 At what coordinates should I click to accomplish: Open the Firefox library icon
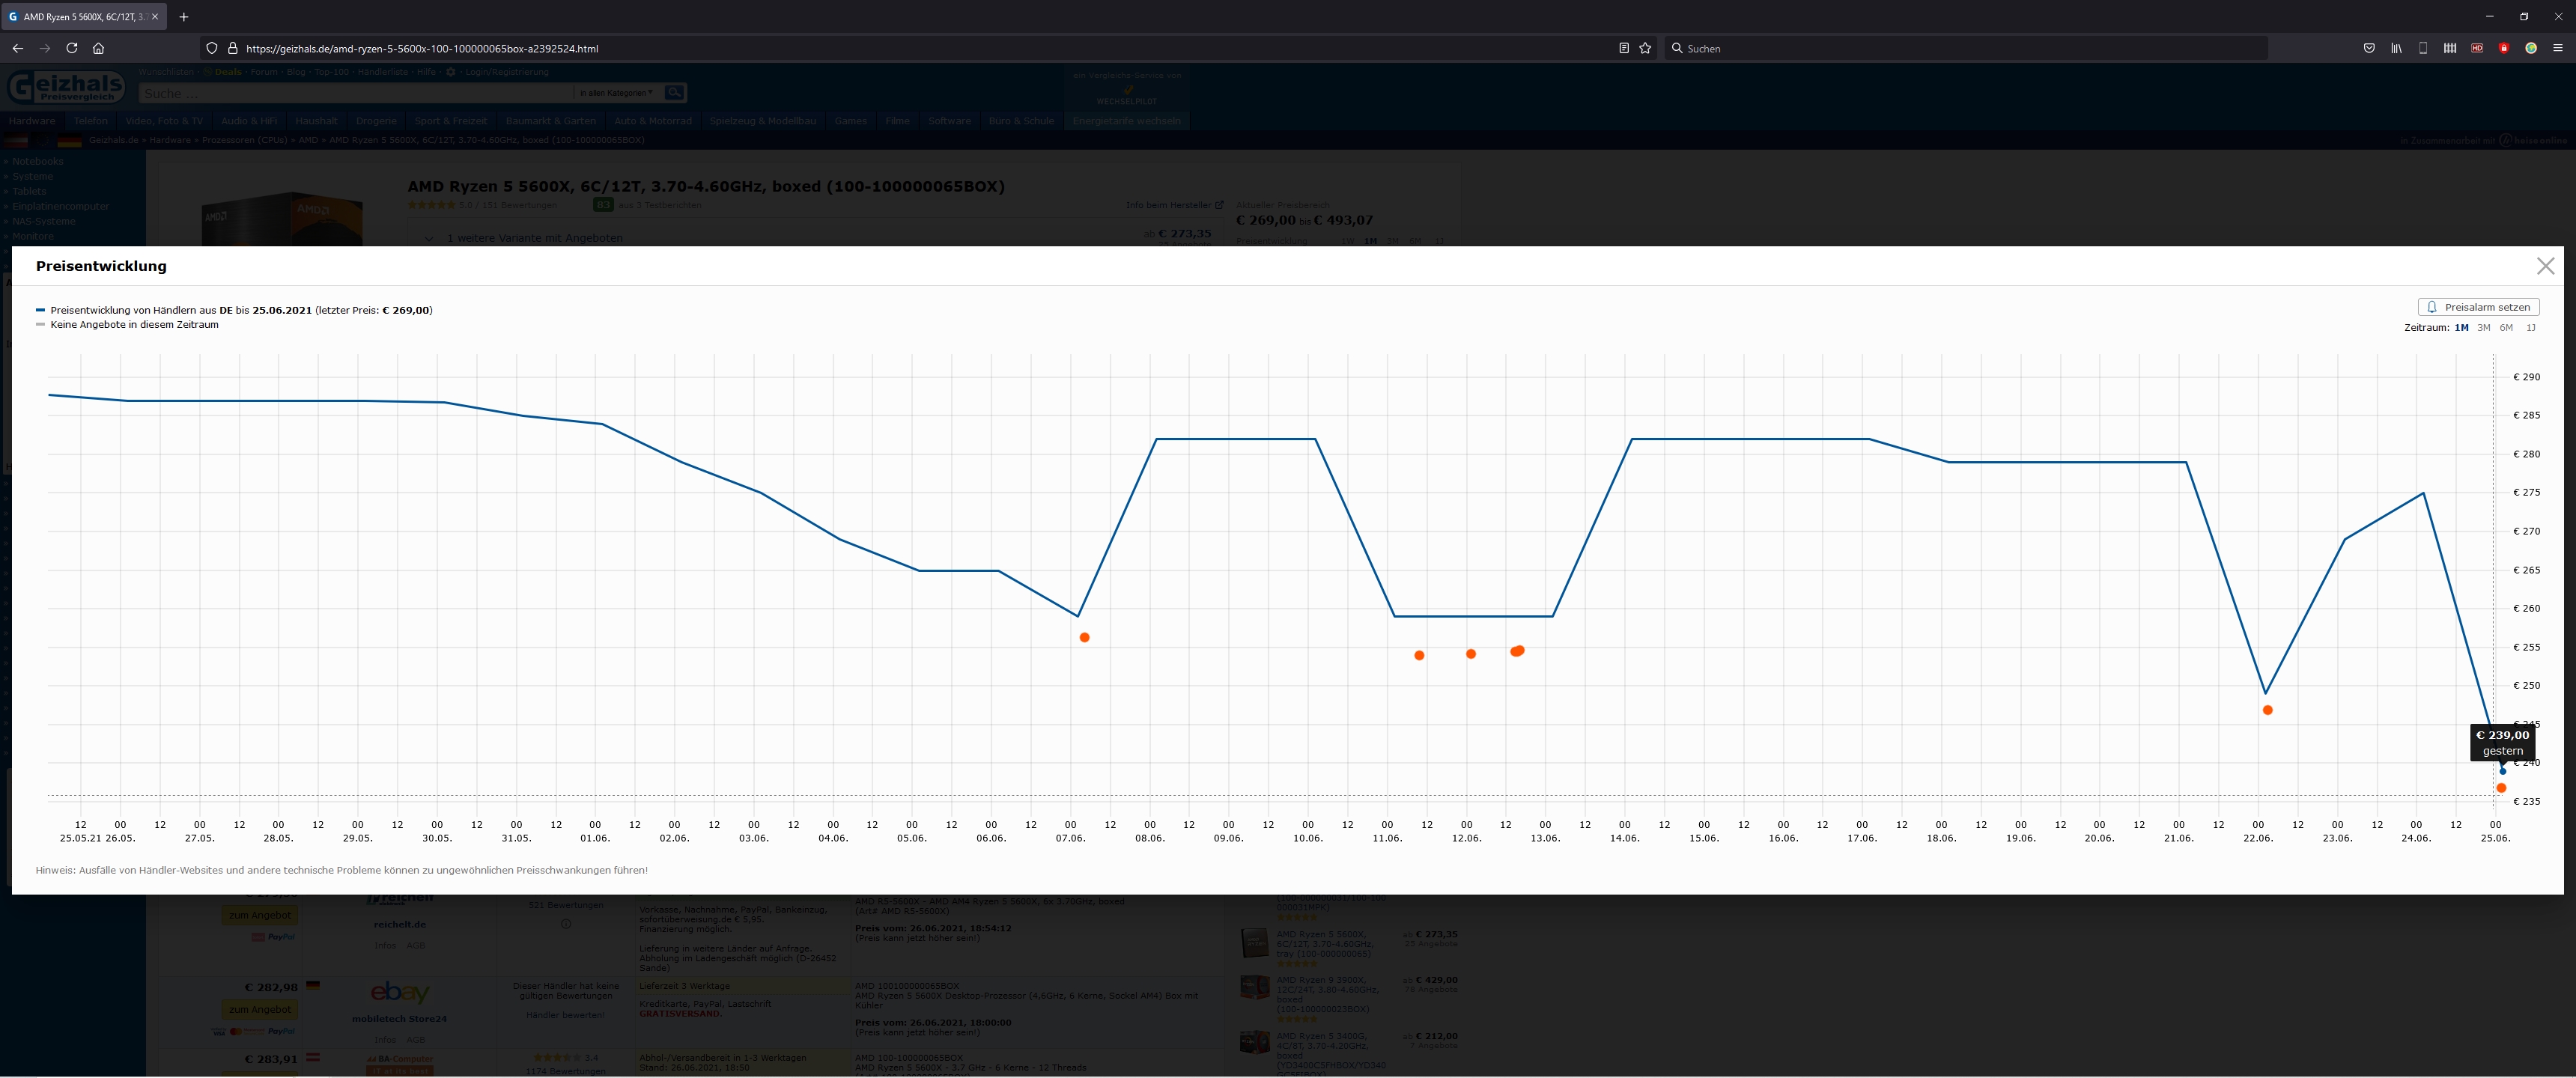(2396, 48)
